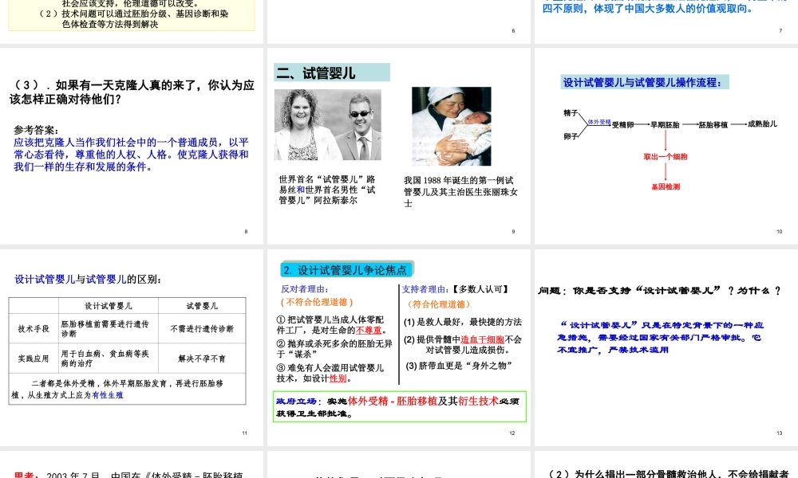Screen dimensions: 798x478
Task: Click the caption about 我国1988年 first test-tube baby
Action: click(460, 191)
